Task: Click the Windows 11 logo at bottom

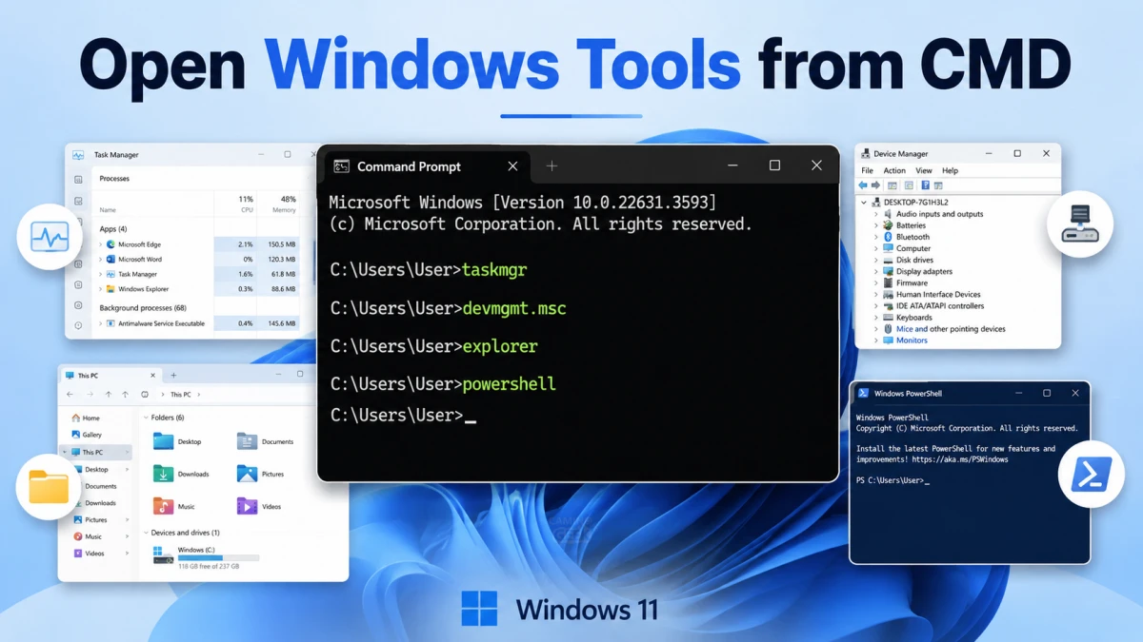Action: (x=479, y=609)
